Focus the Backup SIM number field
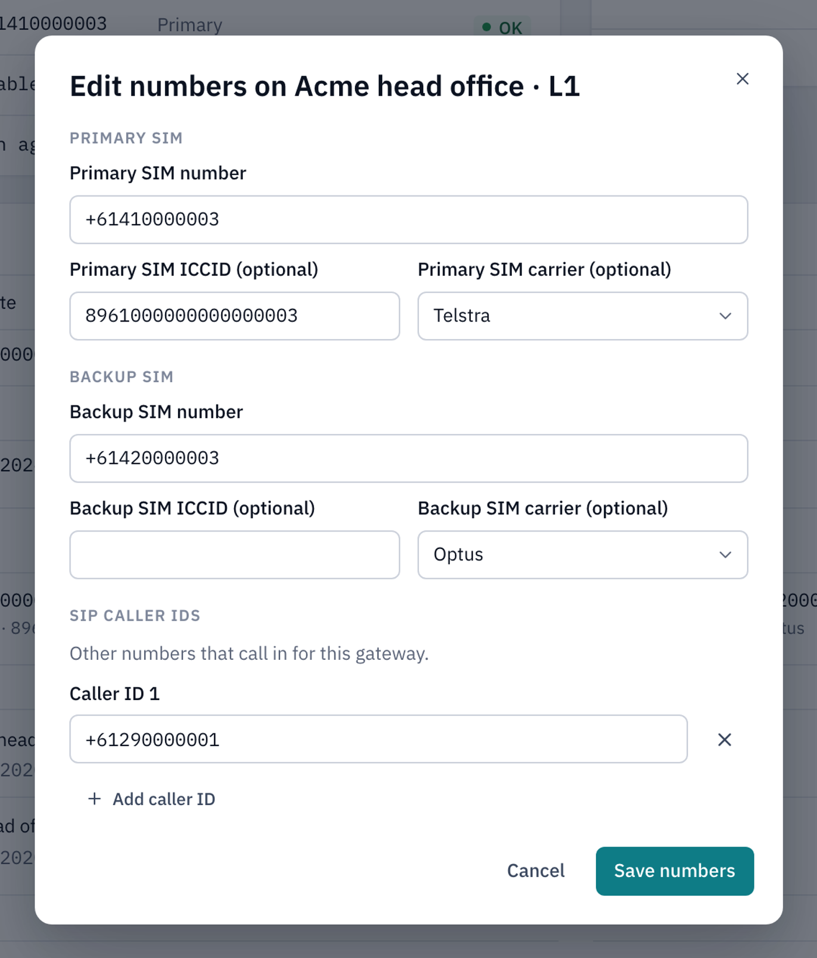The height and width of the screenshot is (958, 817). 408,458
